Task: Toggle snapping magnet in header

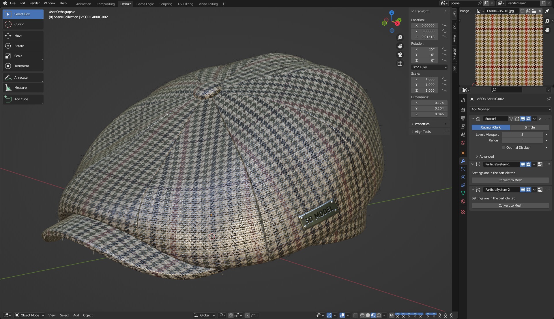Action: coord(231,315)
